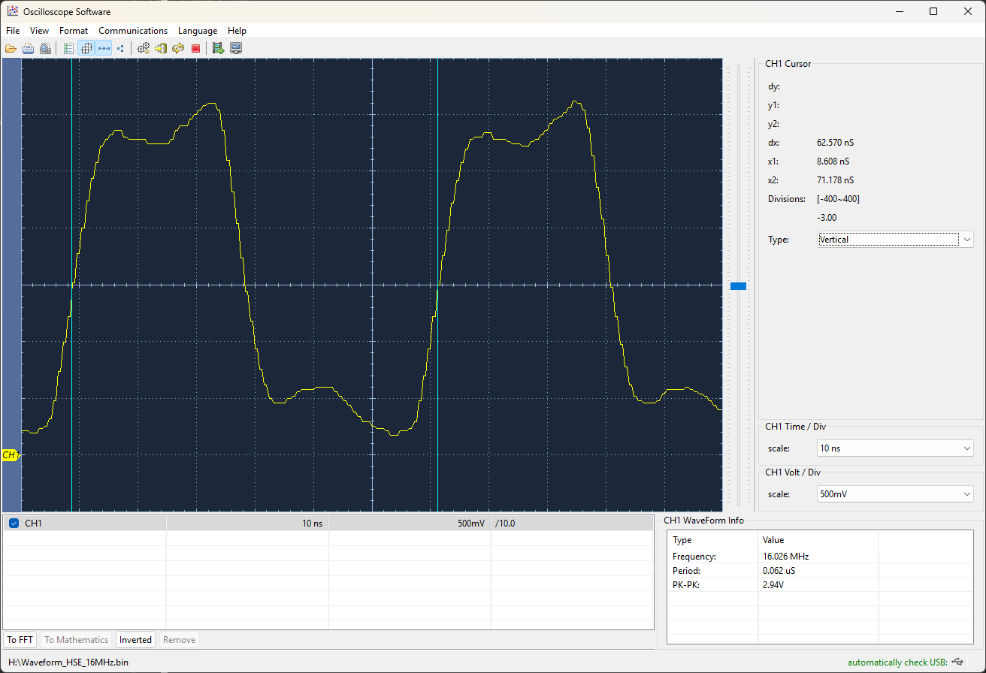Open print preview from the toolbar

coord(46,49)
